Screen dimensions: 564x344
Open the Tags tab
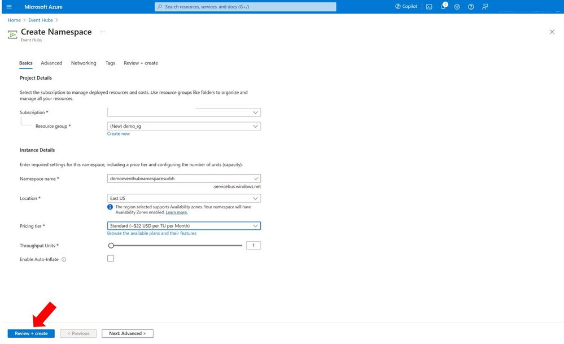tap(110, 63)
